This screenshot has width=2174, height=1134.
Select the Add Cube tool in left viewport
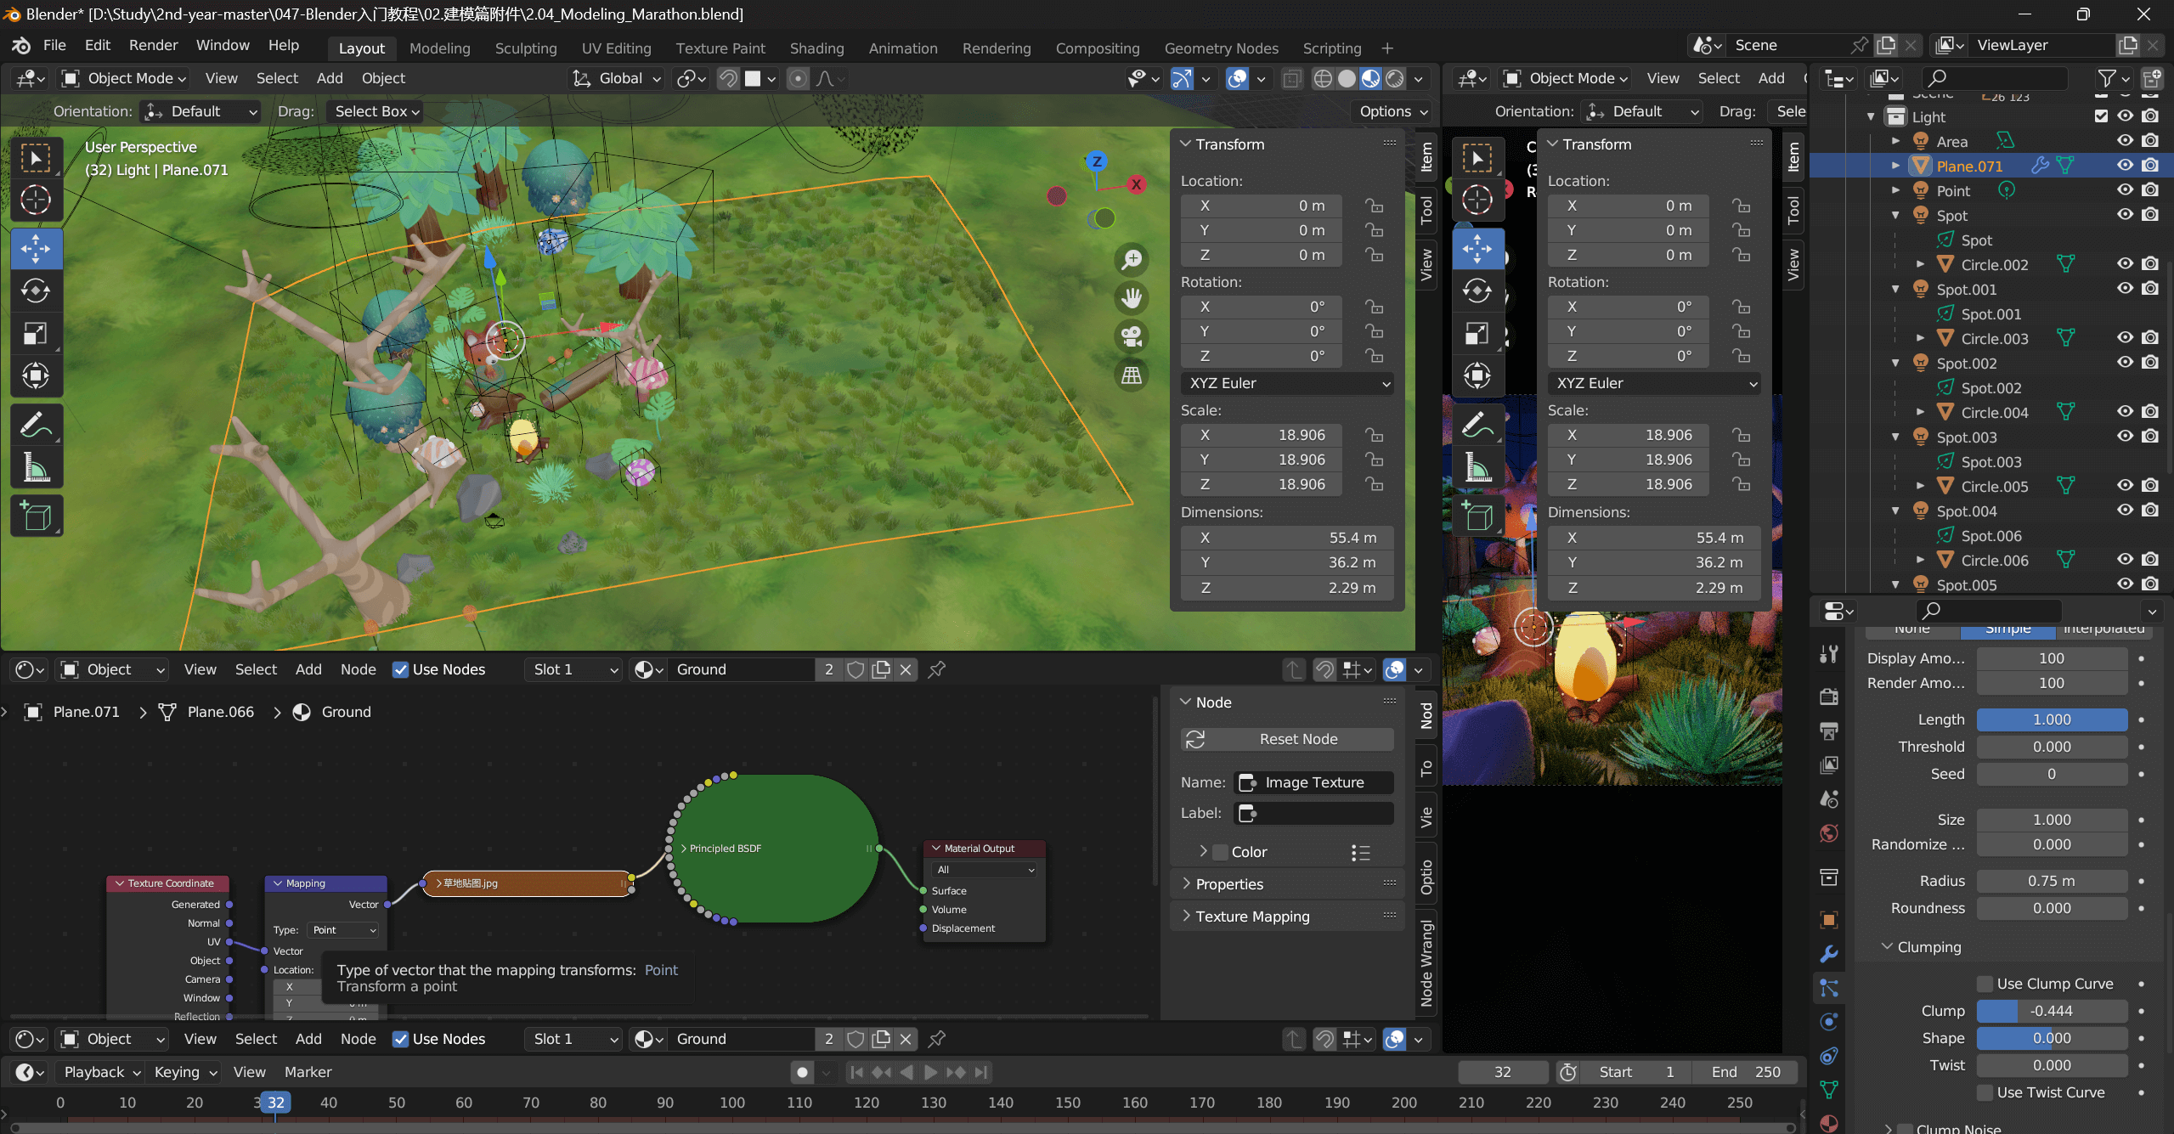[x=36, y=516]
